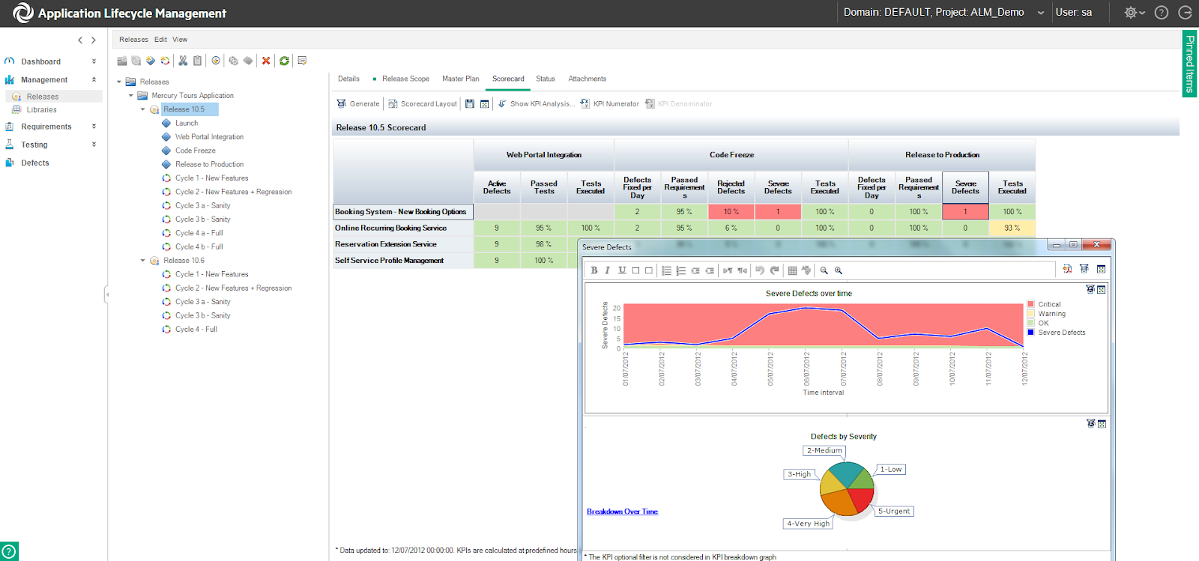This screenshot has width=1199, height=561.
Task: Open the View menu
Action: pyautogui.click(x=180, y=40)
